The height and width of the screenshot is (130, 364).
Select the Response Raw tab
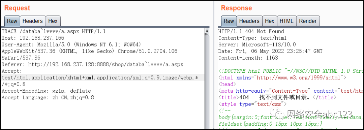click(x=229, y=21)
